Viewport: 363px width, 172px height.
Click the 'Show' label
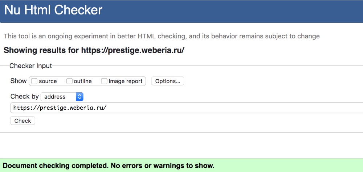[x=19, y=81]
